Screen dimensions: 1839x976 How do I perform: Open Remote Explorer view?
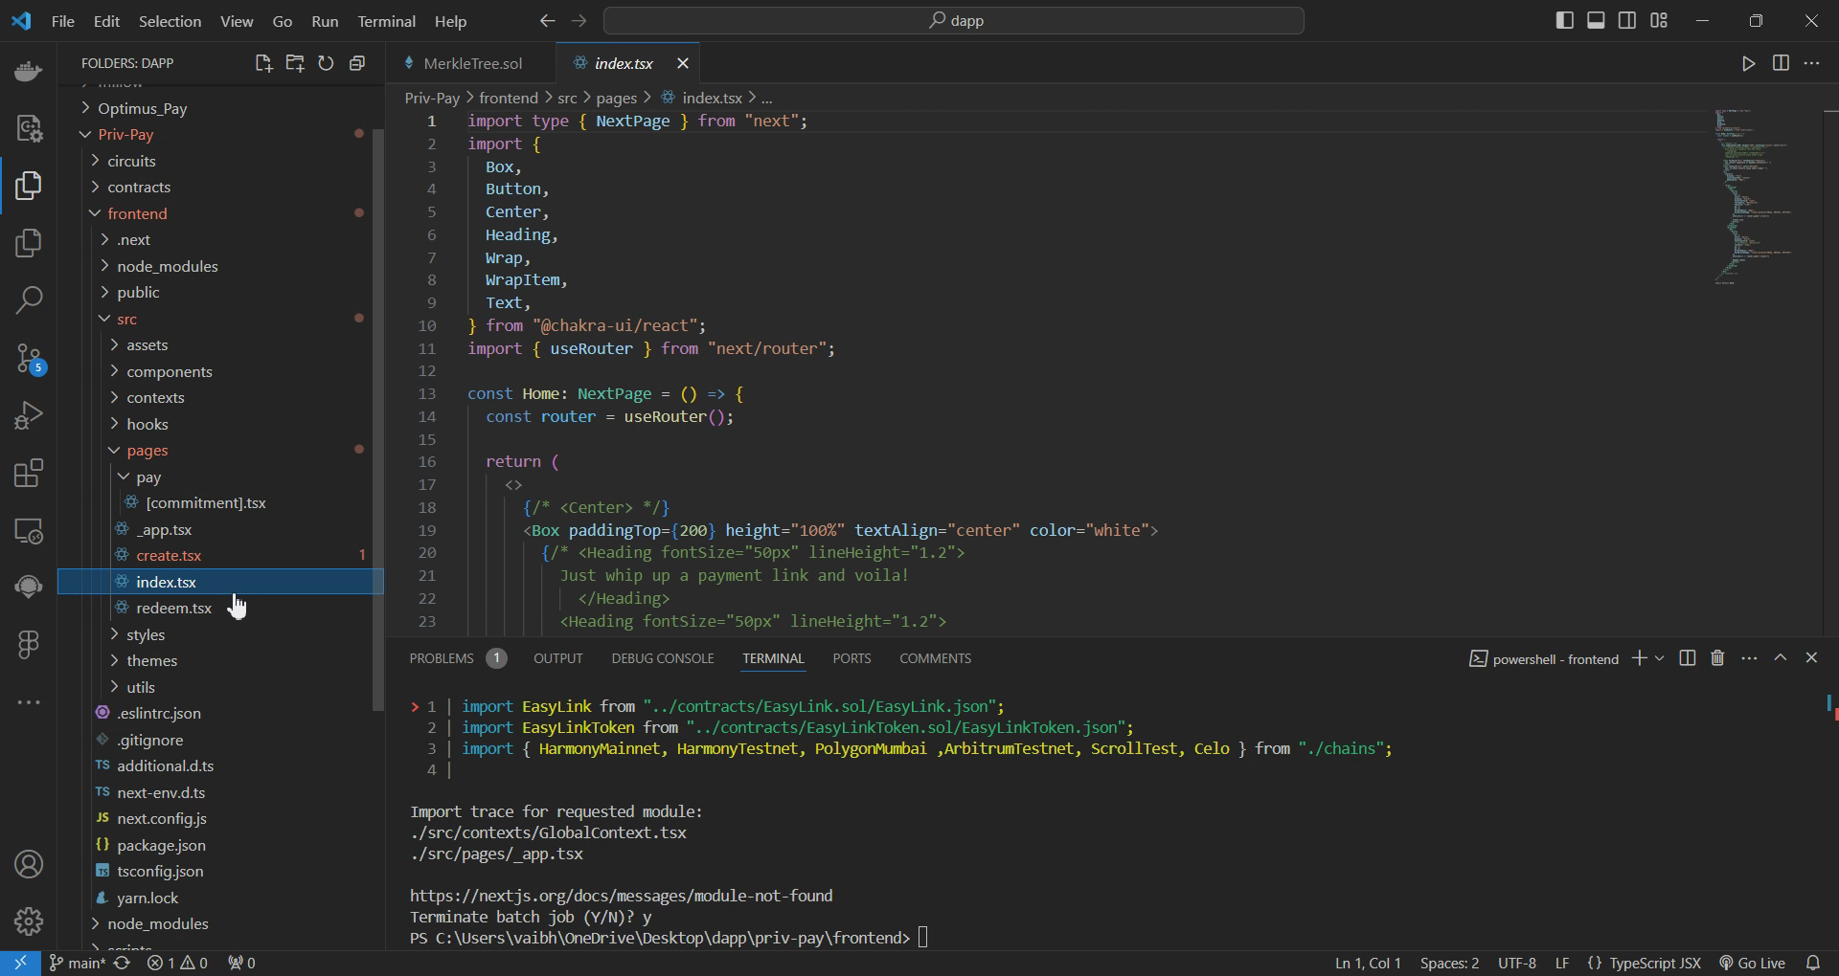click(29, 530)
